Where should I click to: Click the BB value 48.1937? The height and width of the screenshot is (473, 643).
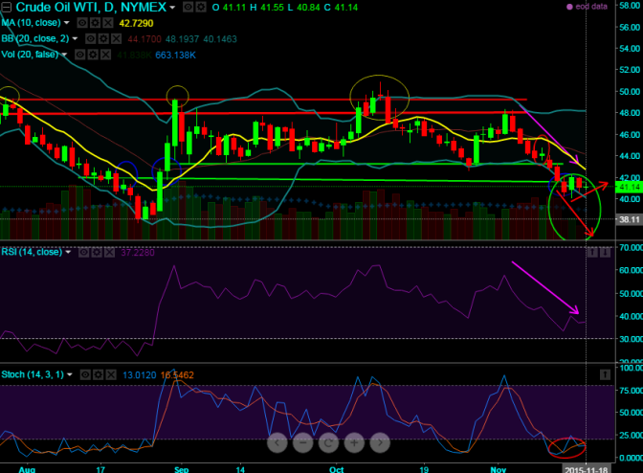click(182, 39)
